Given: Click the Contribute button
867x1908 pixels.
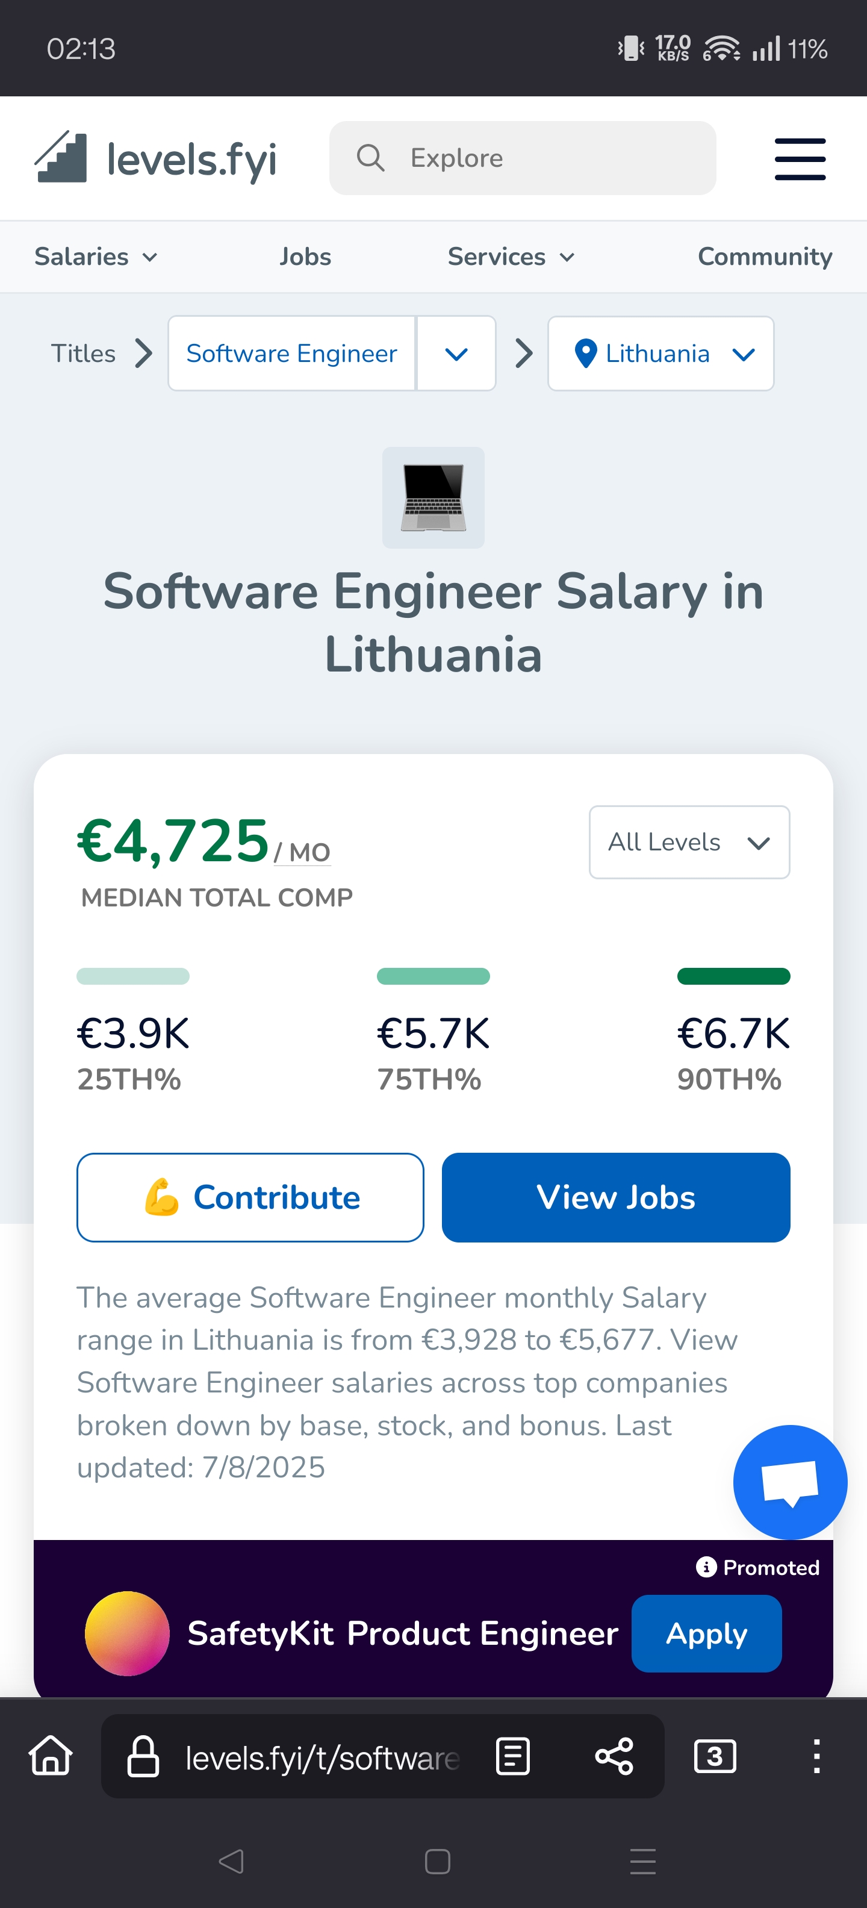Looking at the screenshot, I should tap(250, 1197).
